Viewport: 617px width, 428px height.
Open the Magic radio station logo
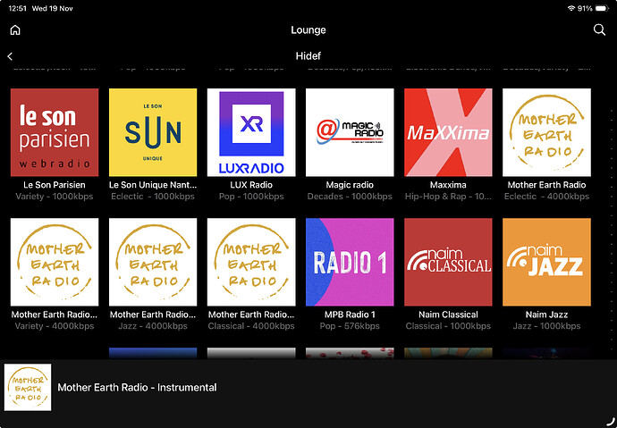click(x=350, y=132)
